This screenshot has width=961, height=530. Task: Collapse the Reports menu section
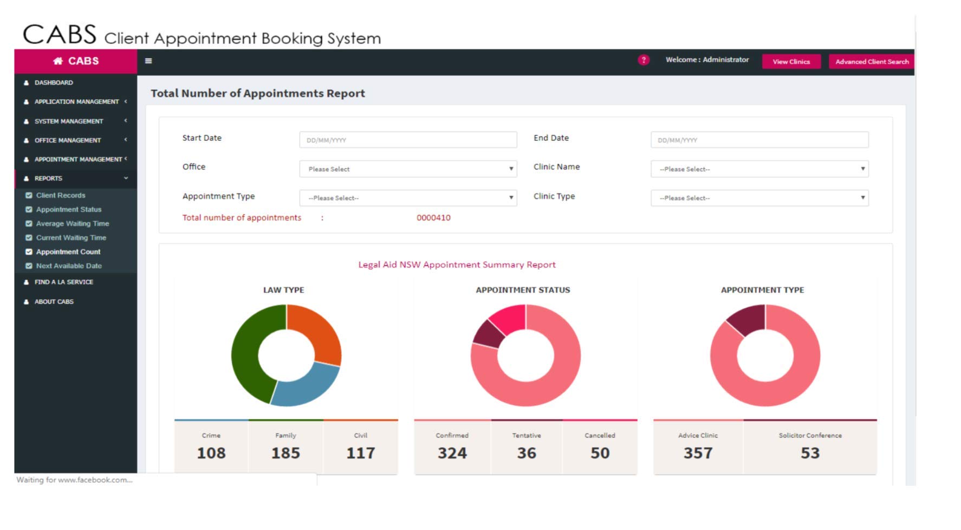pyautogui.click(x=127, y=178)
